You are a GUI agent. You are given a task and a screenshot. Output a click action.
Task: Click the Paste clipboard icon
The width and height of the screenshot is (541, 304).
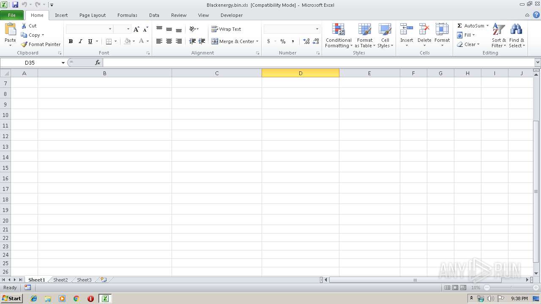tap(10, 30)
